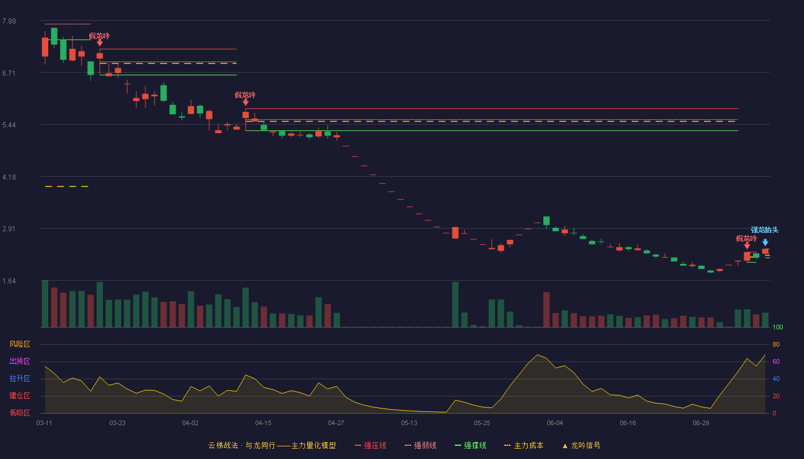Click the 主力成本 yellow dashed line near 4.18
Screen dimensions: 804x459
67,186
